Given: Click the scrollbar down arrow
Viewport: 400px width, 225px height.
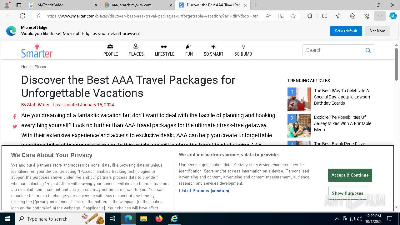Looking at the screenshot, I should coord(396,207).
